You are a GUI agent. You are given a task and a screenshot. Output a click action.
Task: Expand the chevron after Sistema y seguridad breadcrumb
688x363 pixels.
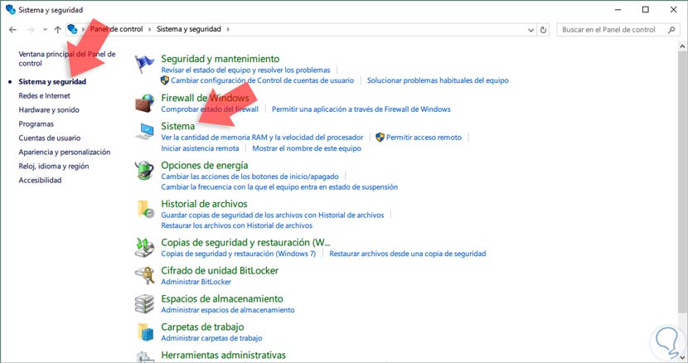(228, 29)
